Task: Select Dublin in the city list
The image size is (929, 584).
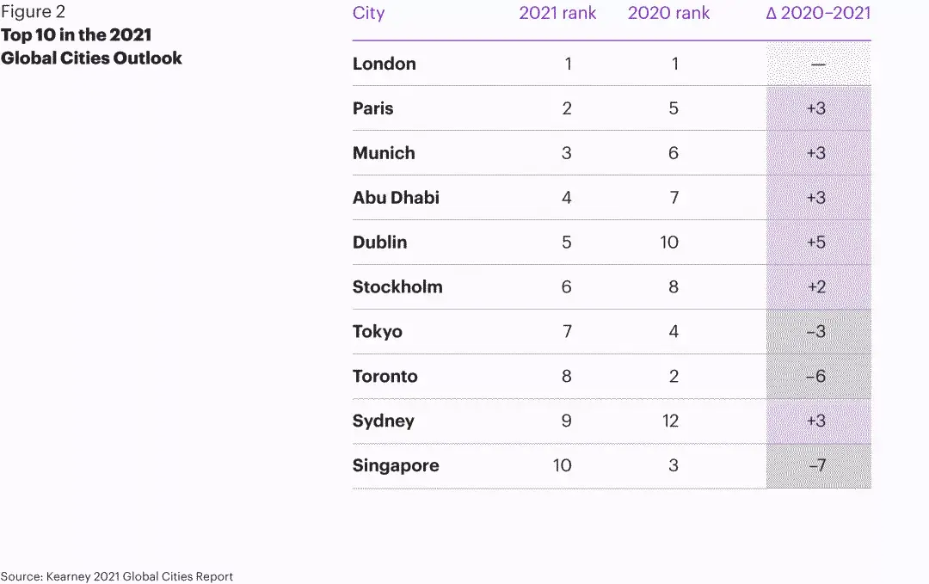Action: click(x=380, y=243)
